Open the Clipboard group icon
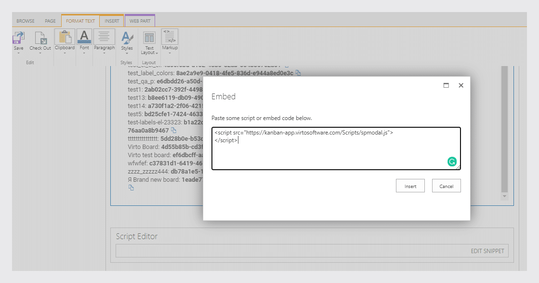Screen dimensions: 539x283 click(65, 37)
